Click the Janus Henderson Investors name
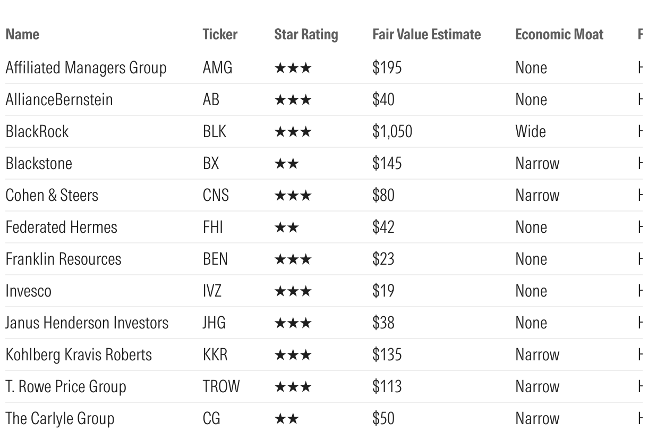This screenshot has height=439, width=648. pyautogui.click(x=87, y=323)
